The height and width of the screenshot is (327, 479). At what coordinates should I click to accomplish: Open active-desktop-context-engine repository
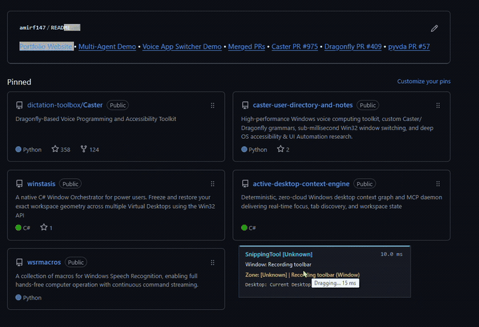click(x=301, y=184)
